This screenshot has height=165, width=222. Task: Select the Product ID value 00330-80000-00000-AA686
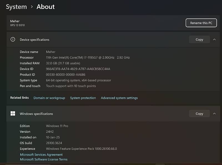[66, 75]
